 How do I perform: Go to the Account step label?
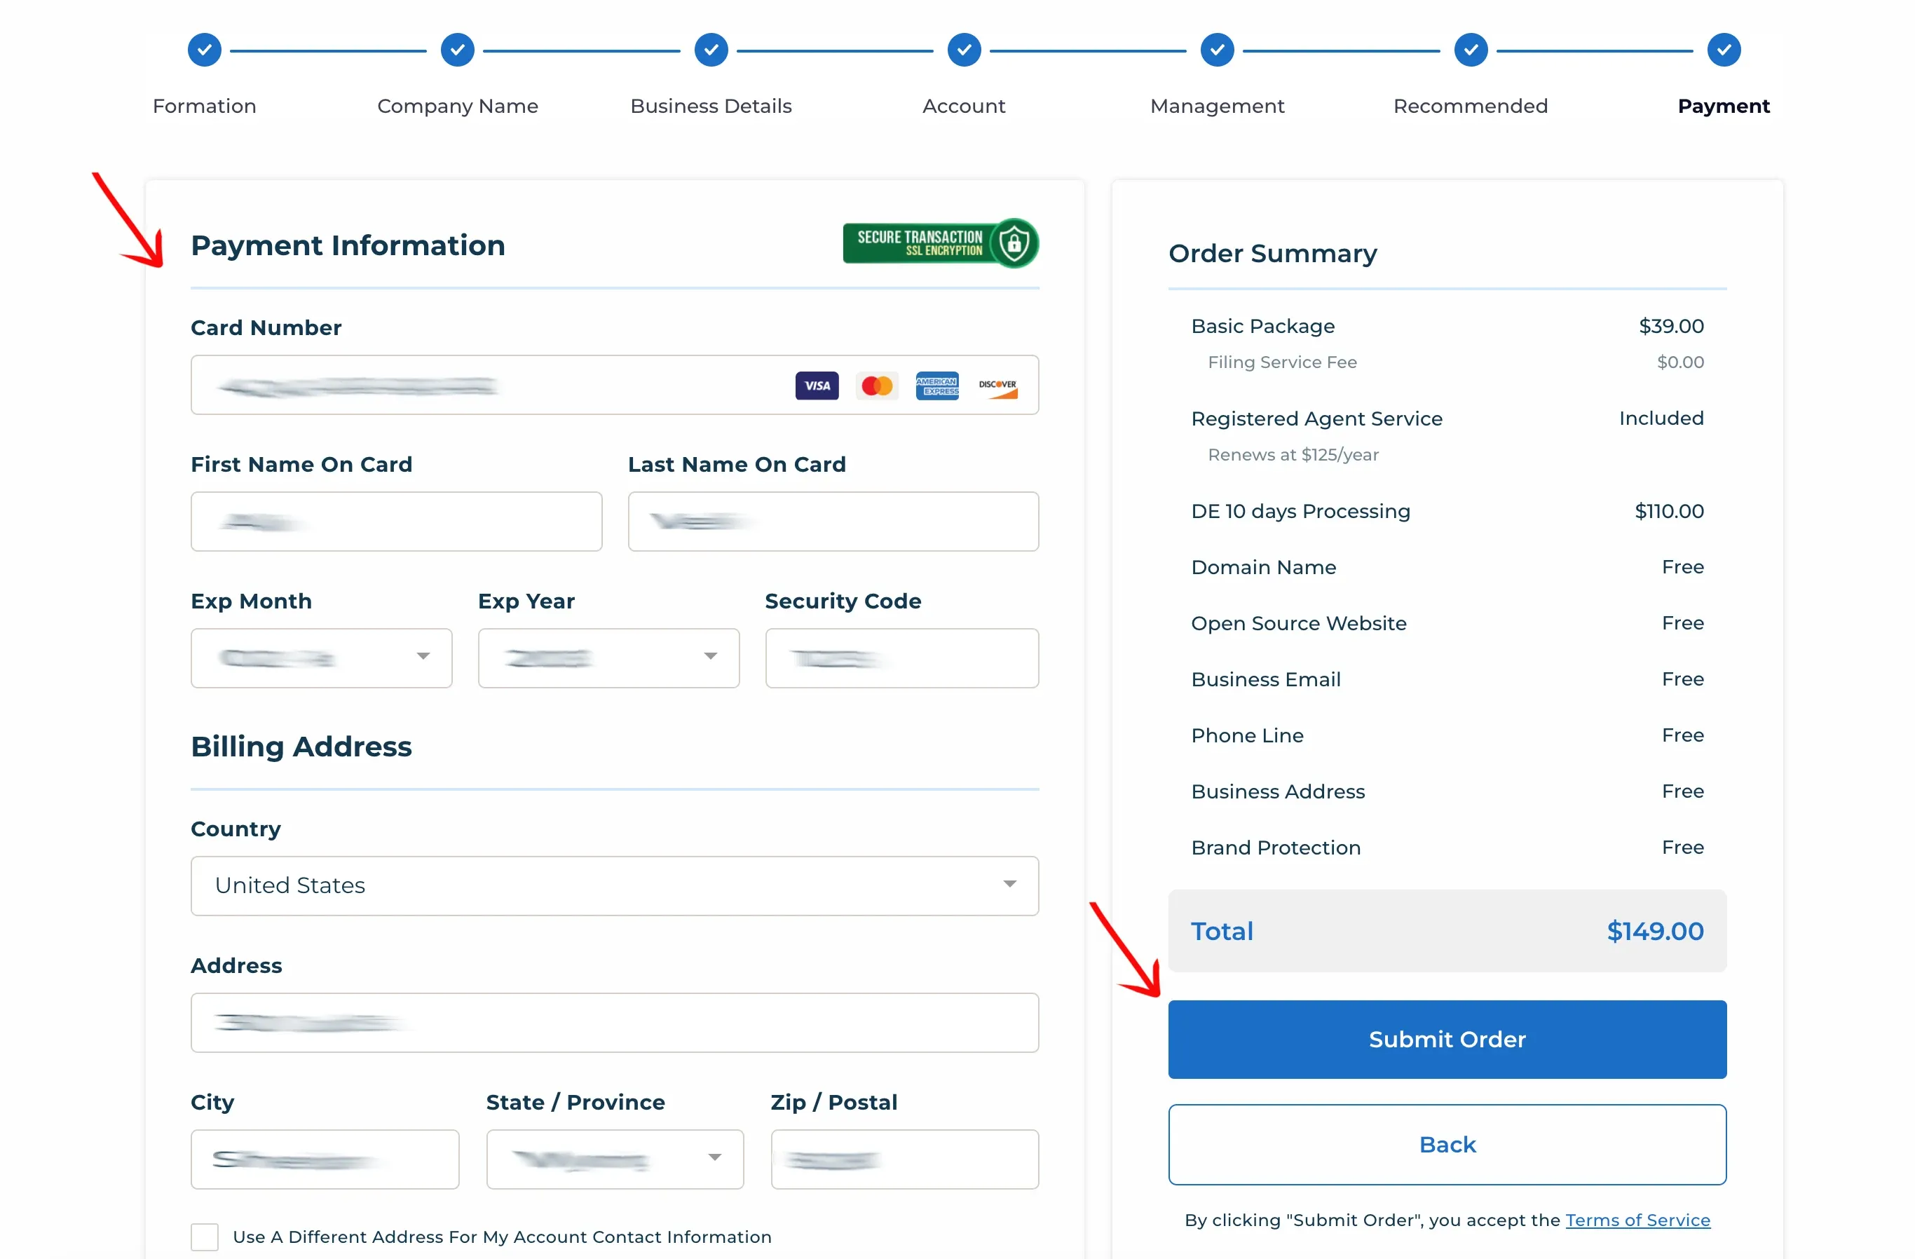tap(964, 106)
